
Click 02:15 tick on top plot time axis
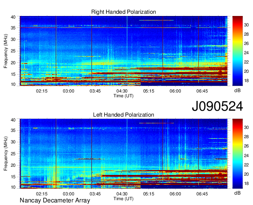(x=42, y=91)
